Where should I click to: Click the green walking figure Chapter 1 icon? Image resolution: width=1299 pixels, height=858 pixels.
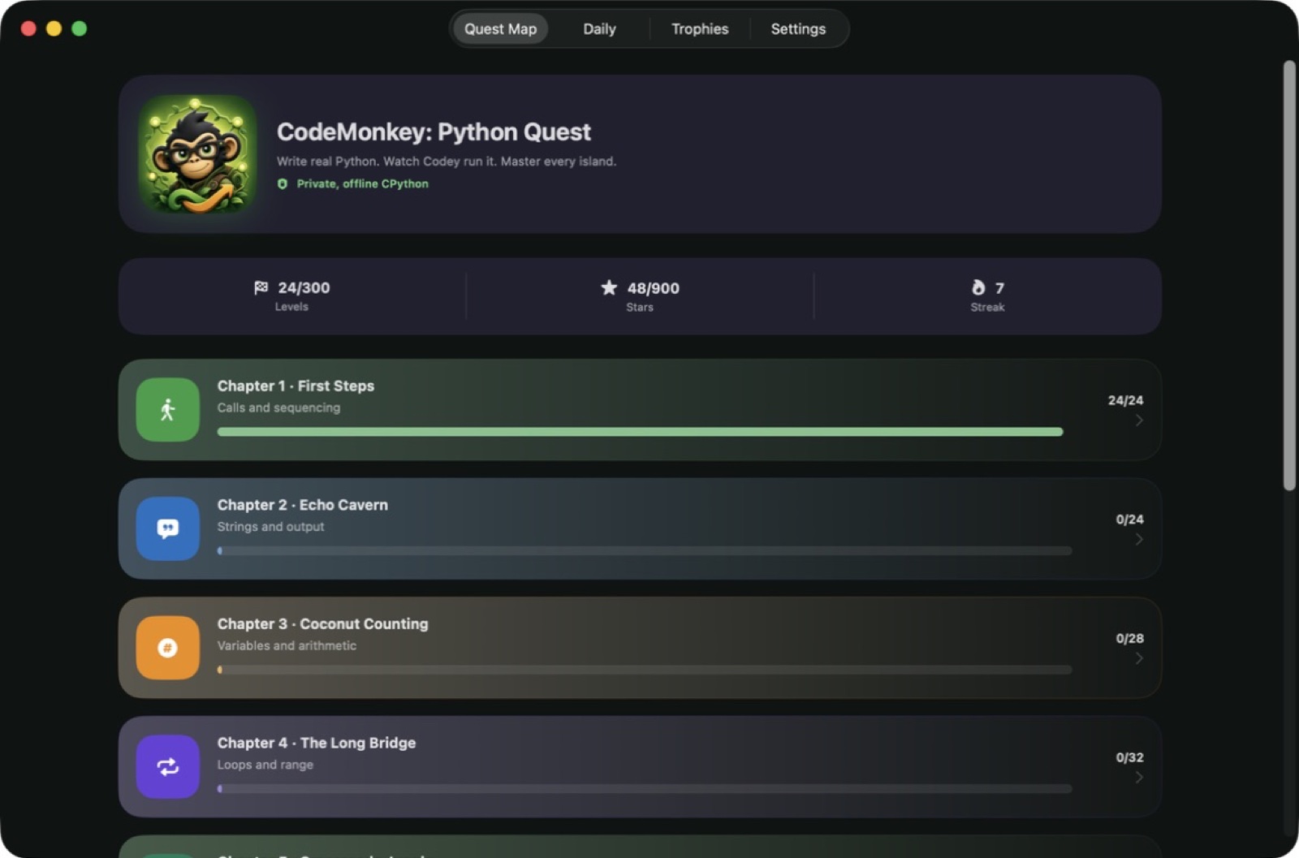coord(168,410)
